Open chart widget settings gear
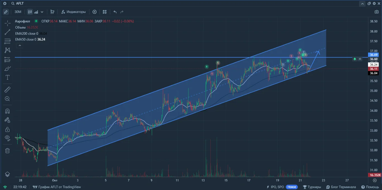The width and height of the screenshot is (382, 190). pyautogui.click(x=374, y=3)
